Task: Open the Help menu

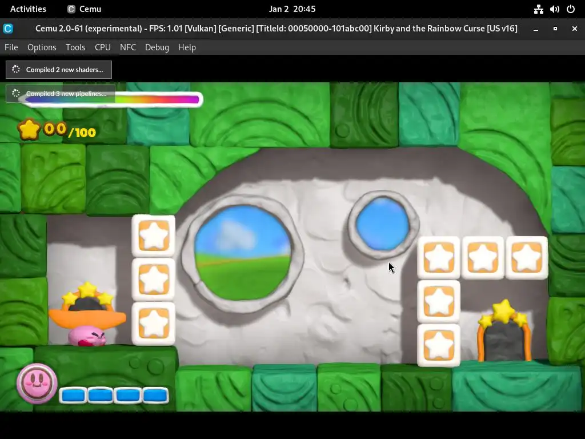Action: [187, 47]
